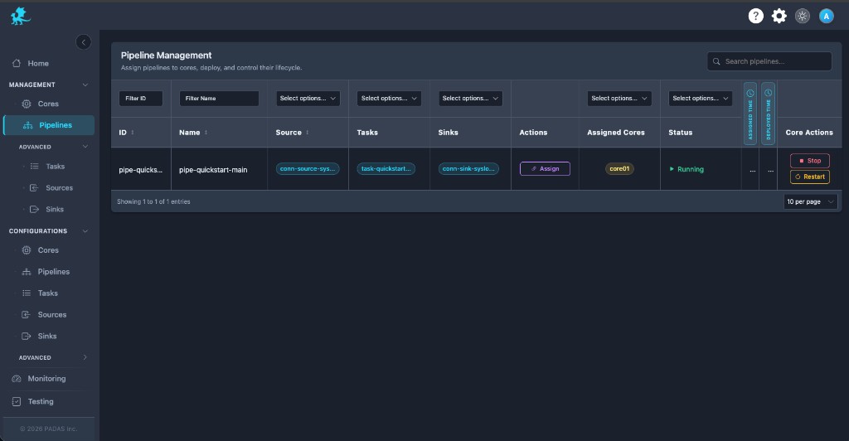Restart the pipeline with the Restart button
The height and width of the screenshot is (441, 849).
point(810,177)
